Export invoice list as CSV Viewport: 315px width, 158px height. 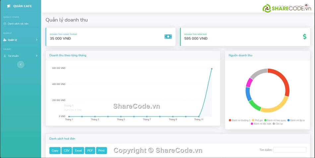click(x=67, y=151)
